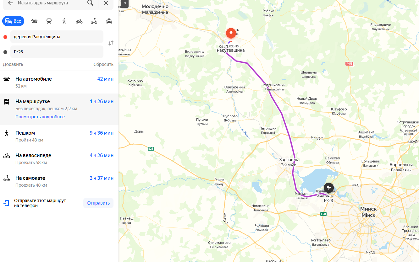Edit the 'Р-28' destination field
Viewport: 419px width, 262px height.
point(57,52)
